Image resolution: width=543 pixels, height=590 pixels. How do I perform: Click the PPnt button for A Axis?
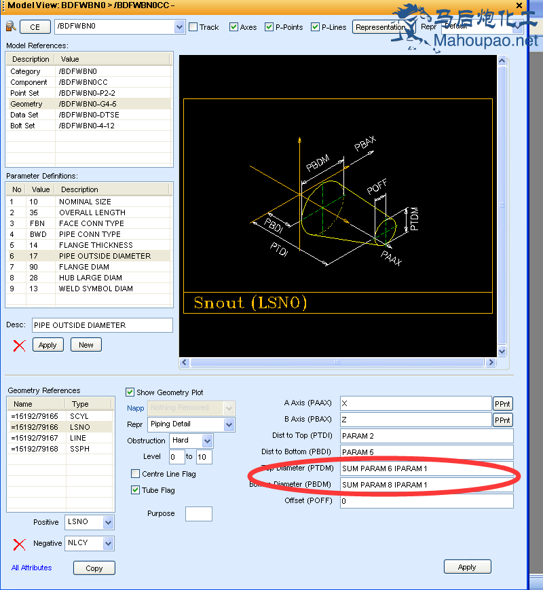pos(502,404)
